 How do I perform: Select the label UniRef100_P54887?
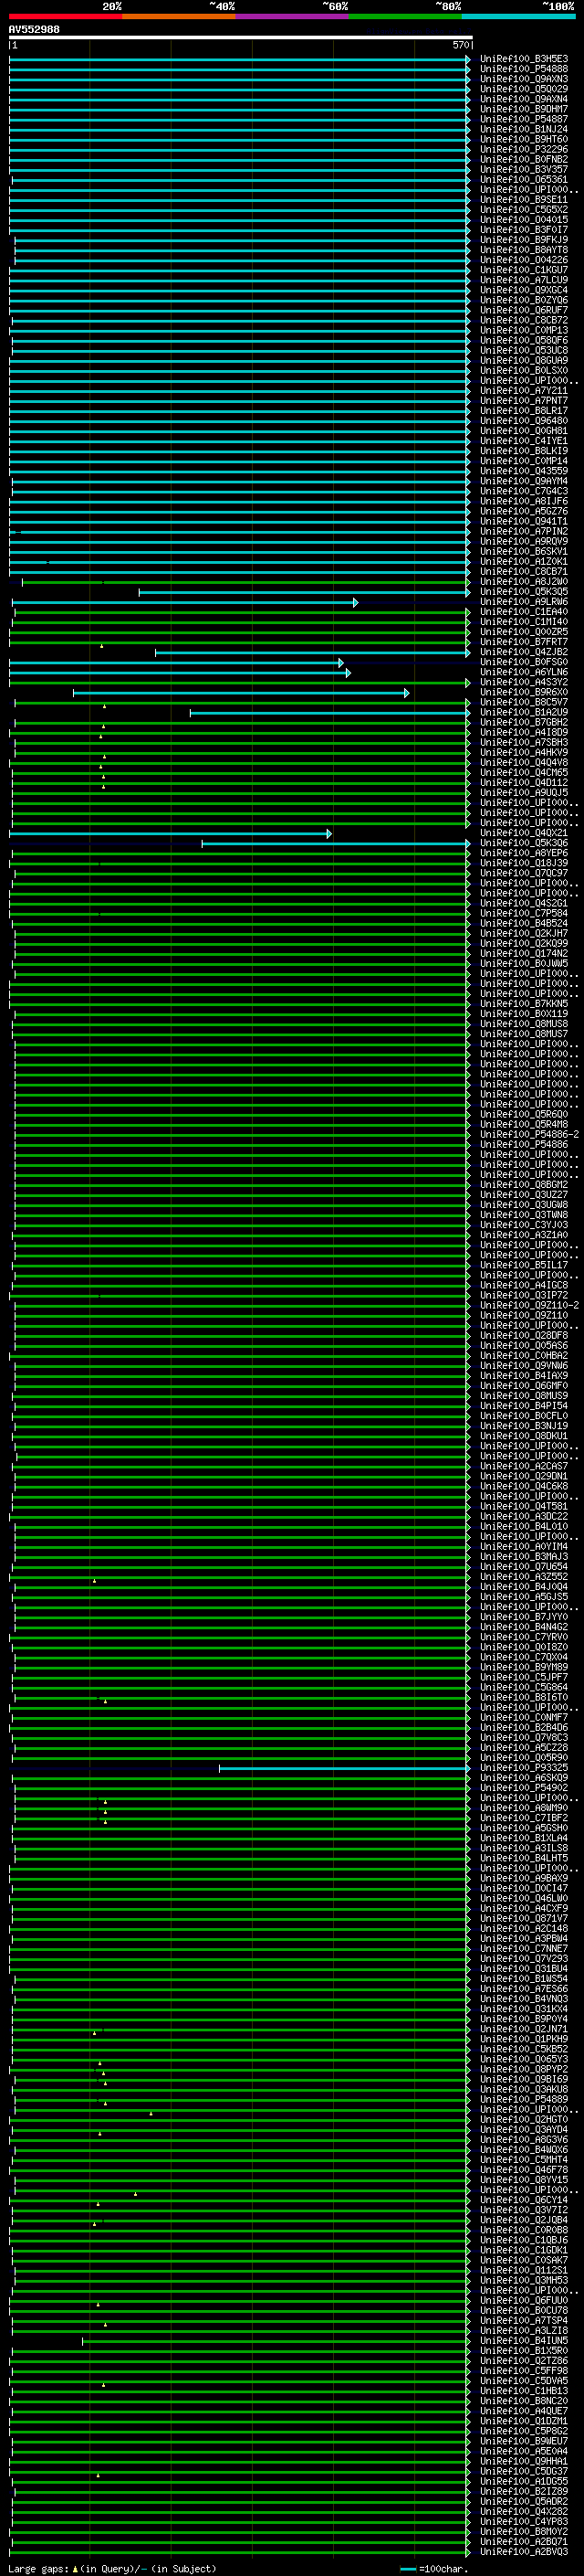[524, 119]
